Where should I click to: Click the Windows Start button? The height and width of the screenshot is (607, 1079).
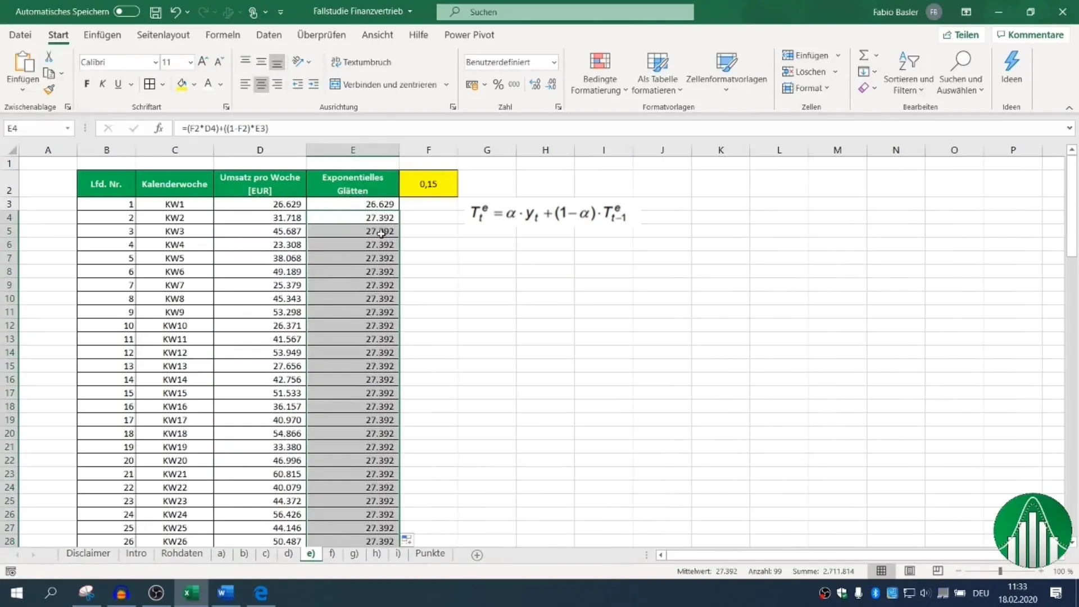17,593
